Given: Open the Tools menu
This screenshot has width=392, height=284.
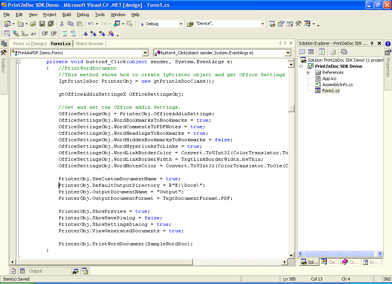Looking at the screenshot, I should click(x=100, y=15).
